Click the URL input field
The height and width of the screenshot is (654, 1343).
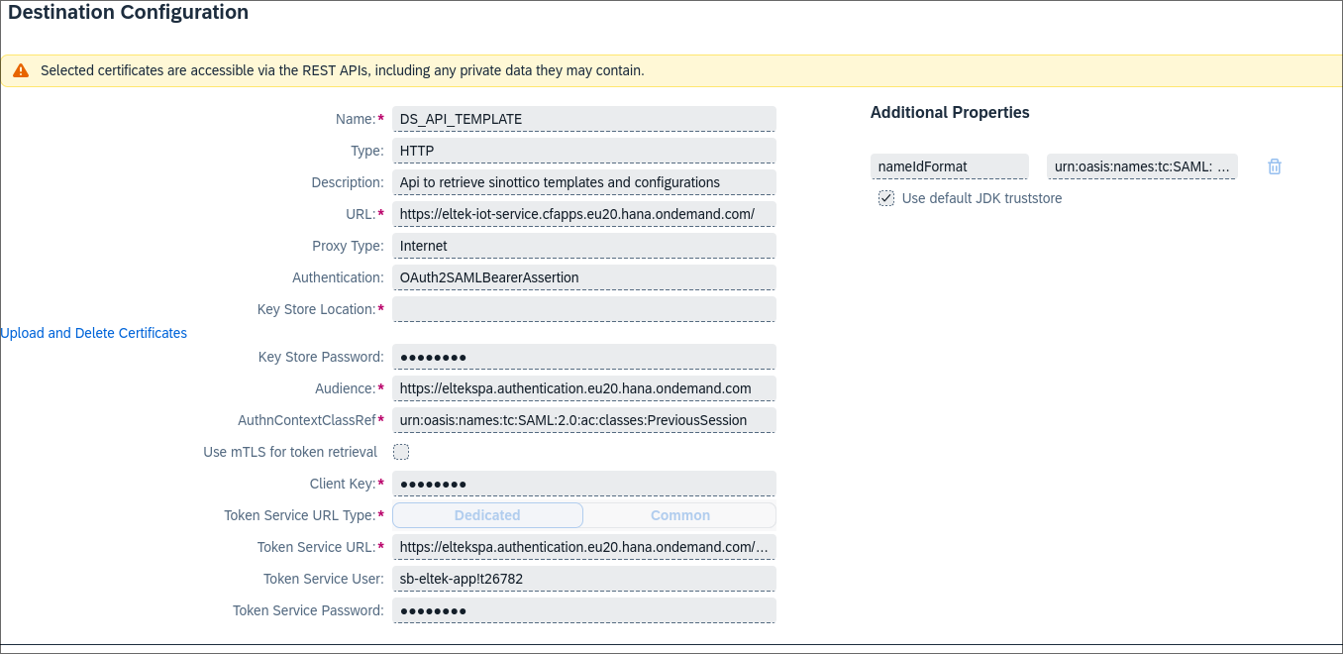tap(583, 214)
